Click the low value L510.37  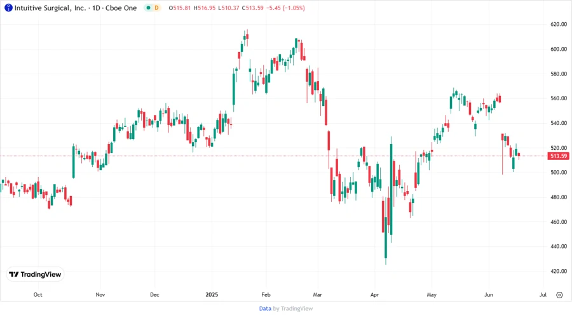coord(229,8)
